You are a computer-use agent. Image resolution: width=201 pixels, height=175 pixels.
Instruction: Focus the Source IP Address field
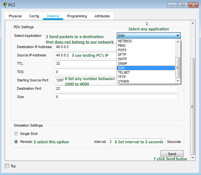pos(86,55)
